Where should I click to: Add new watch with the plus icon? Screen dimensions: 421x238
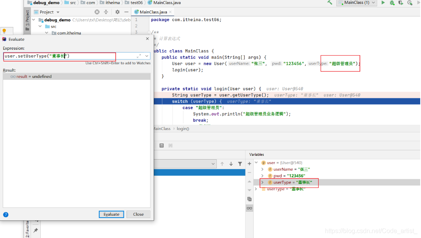point(249,164)
